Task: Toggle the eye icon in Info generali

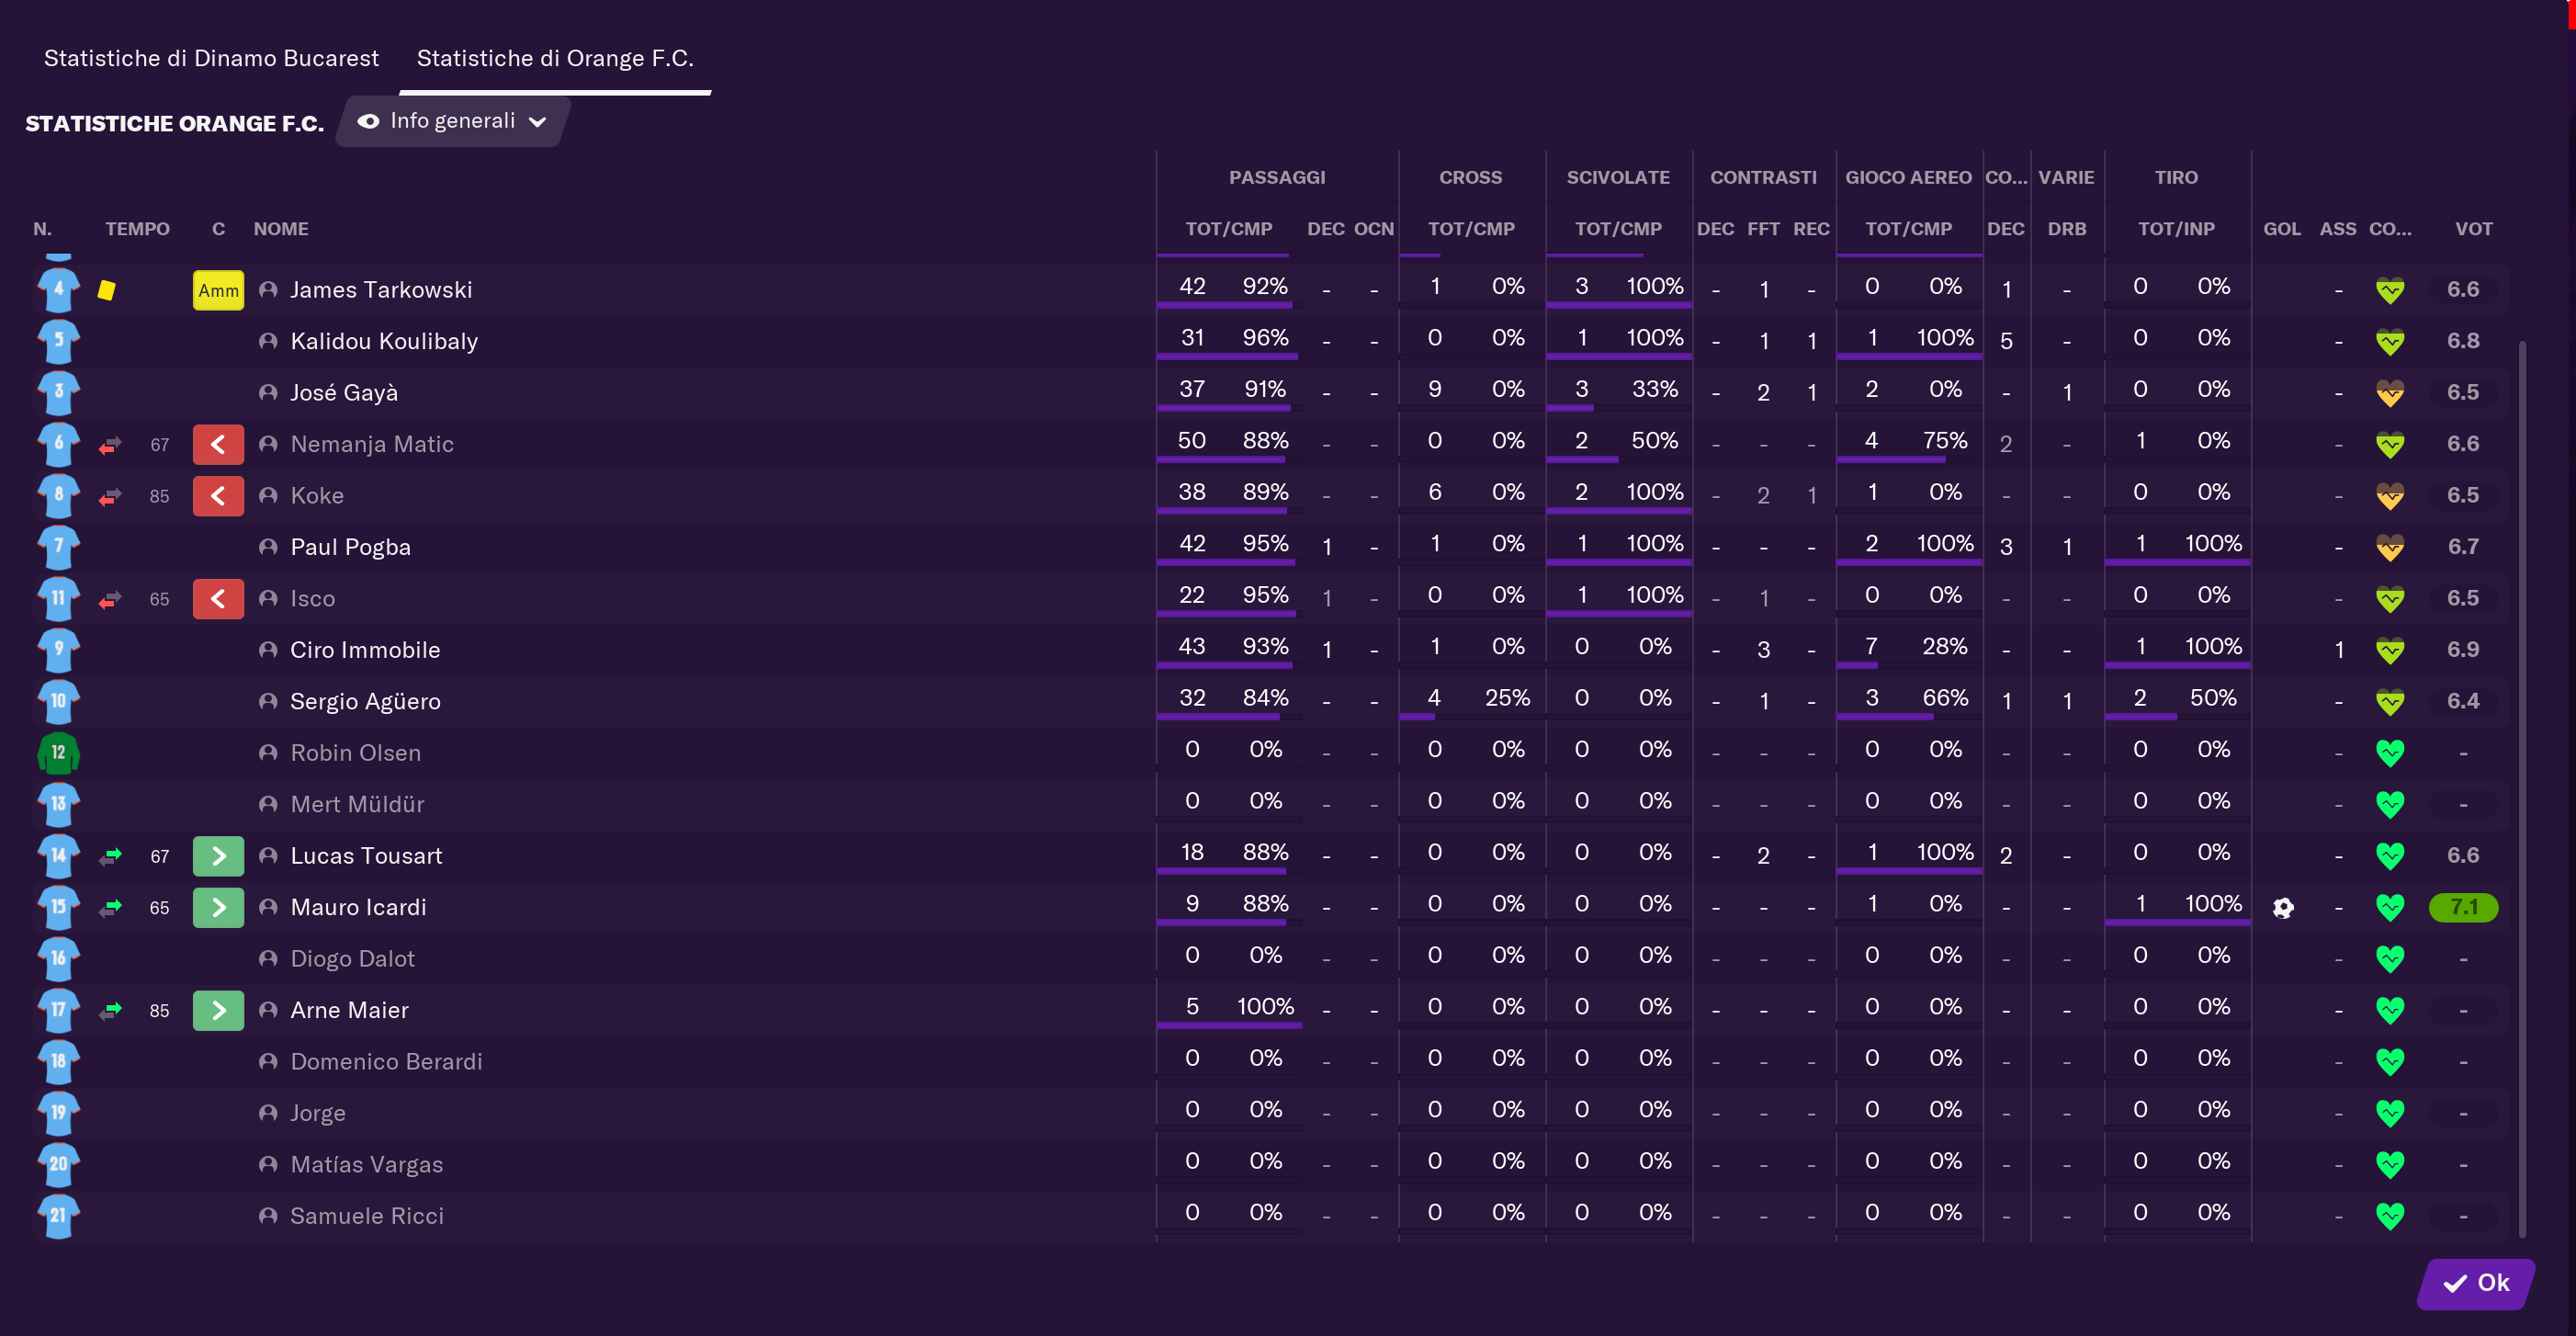Action: click(x=368, y=121)
